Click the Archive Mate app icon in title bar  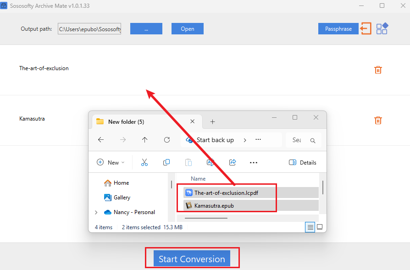pos(4,6)
